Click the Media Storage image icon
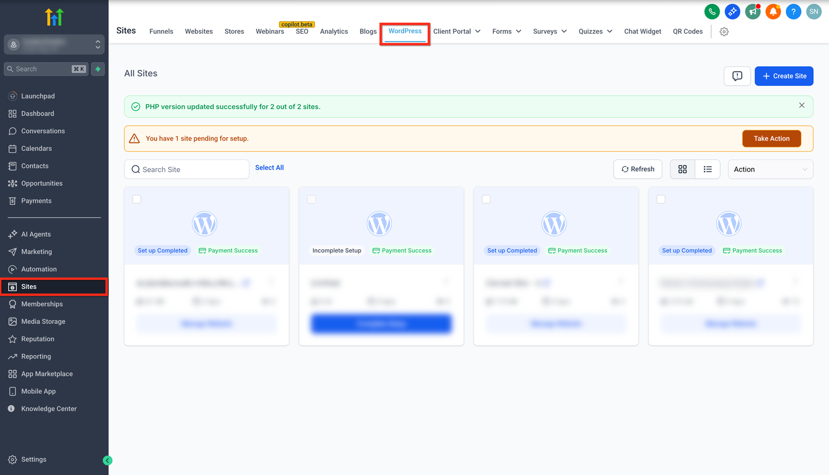 pos(12,322)
